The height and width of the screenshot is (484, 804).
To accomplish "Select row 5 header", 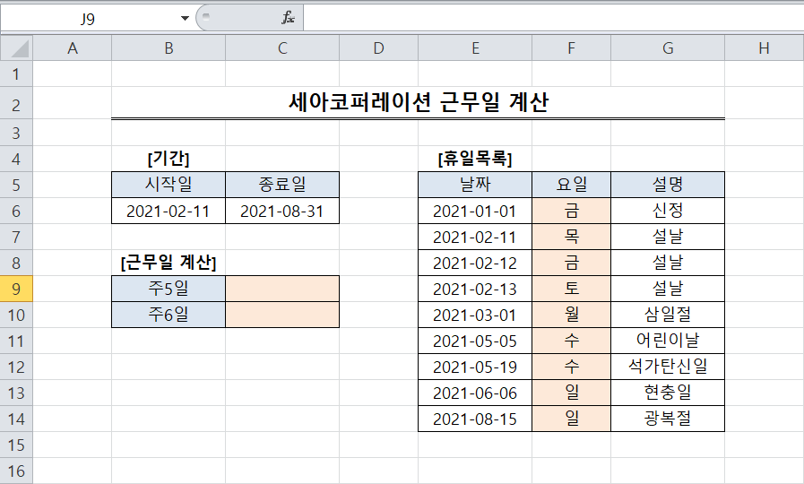I will point(16,185).
